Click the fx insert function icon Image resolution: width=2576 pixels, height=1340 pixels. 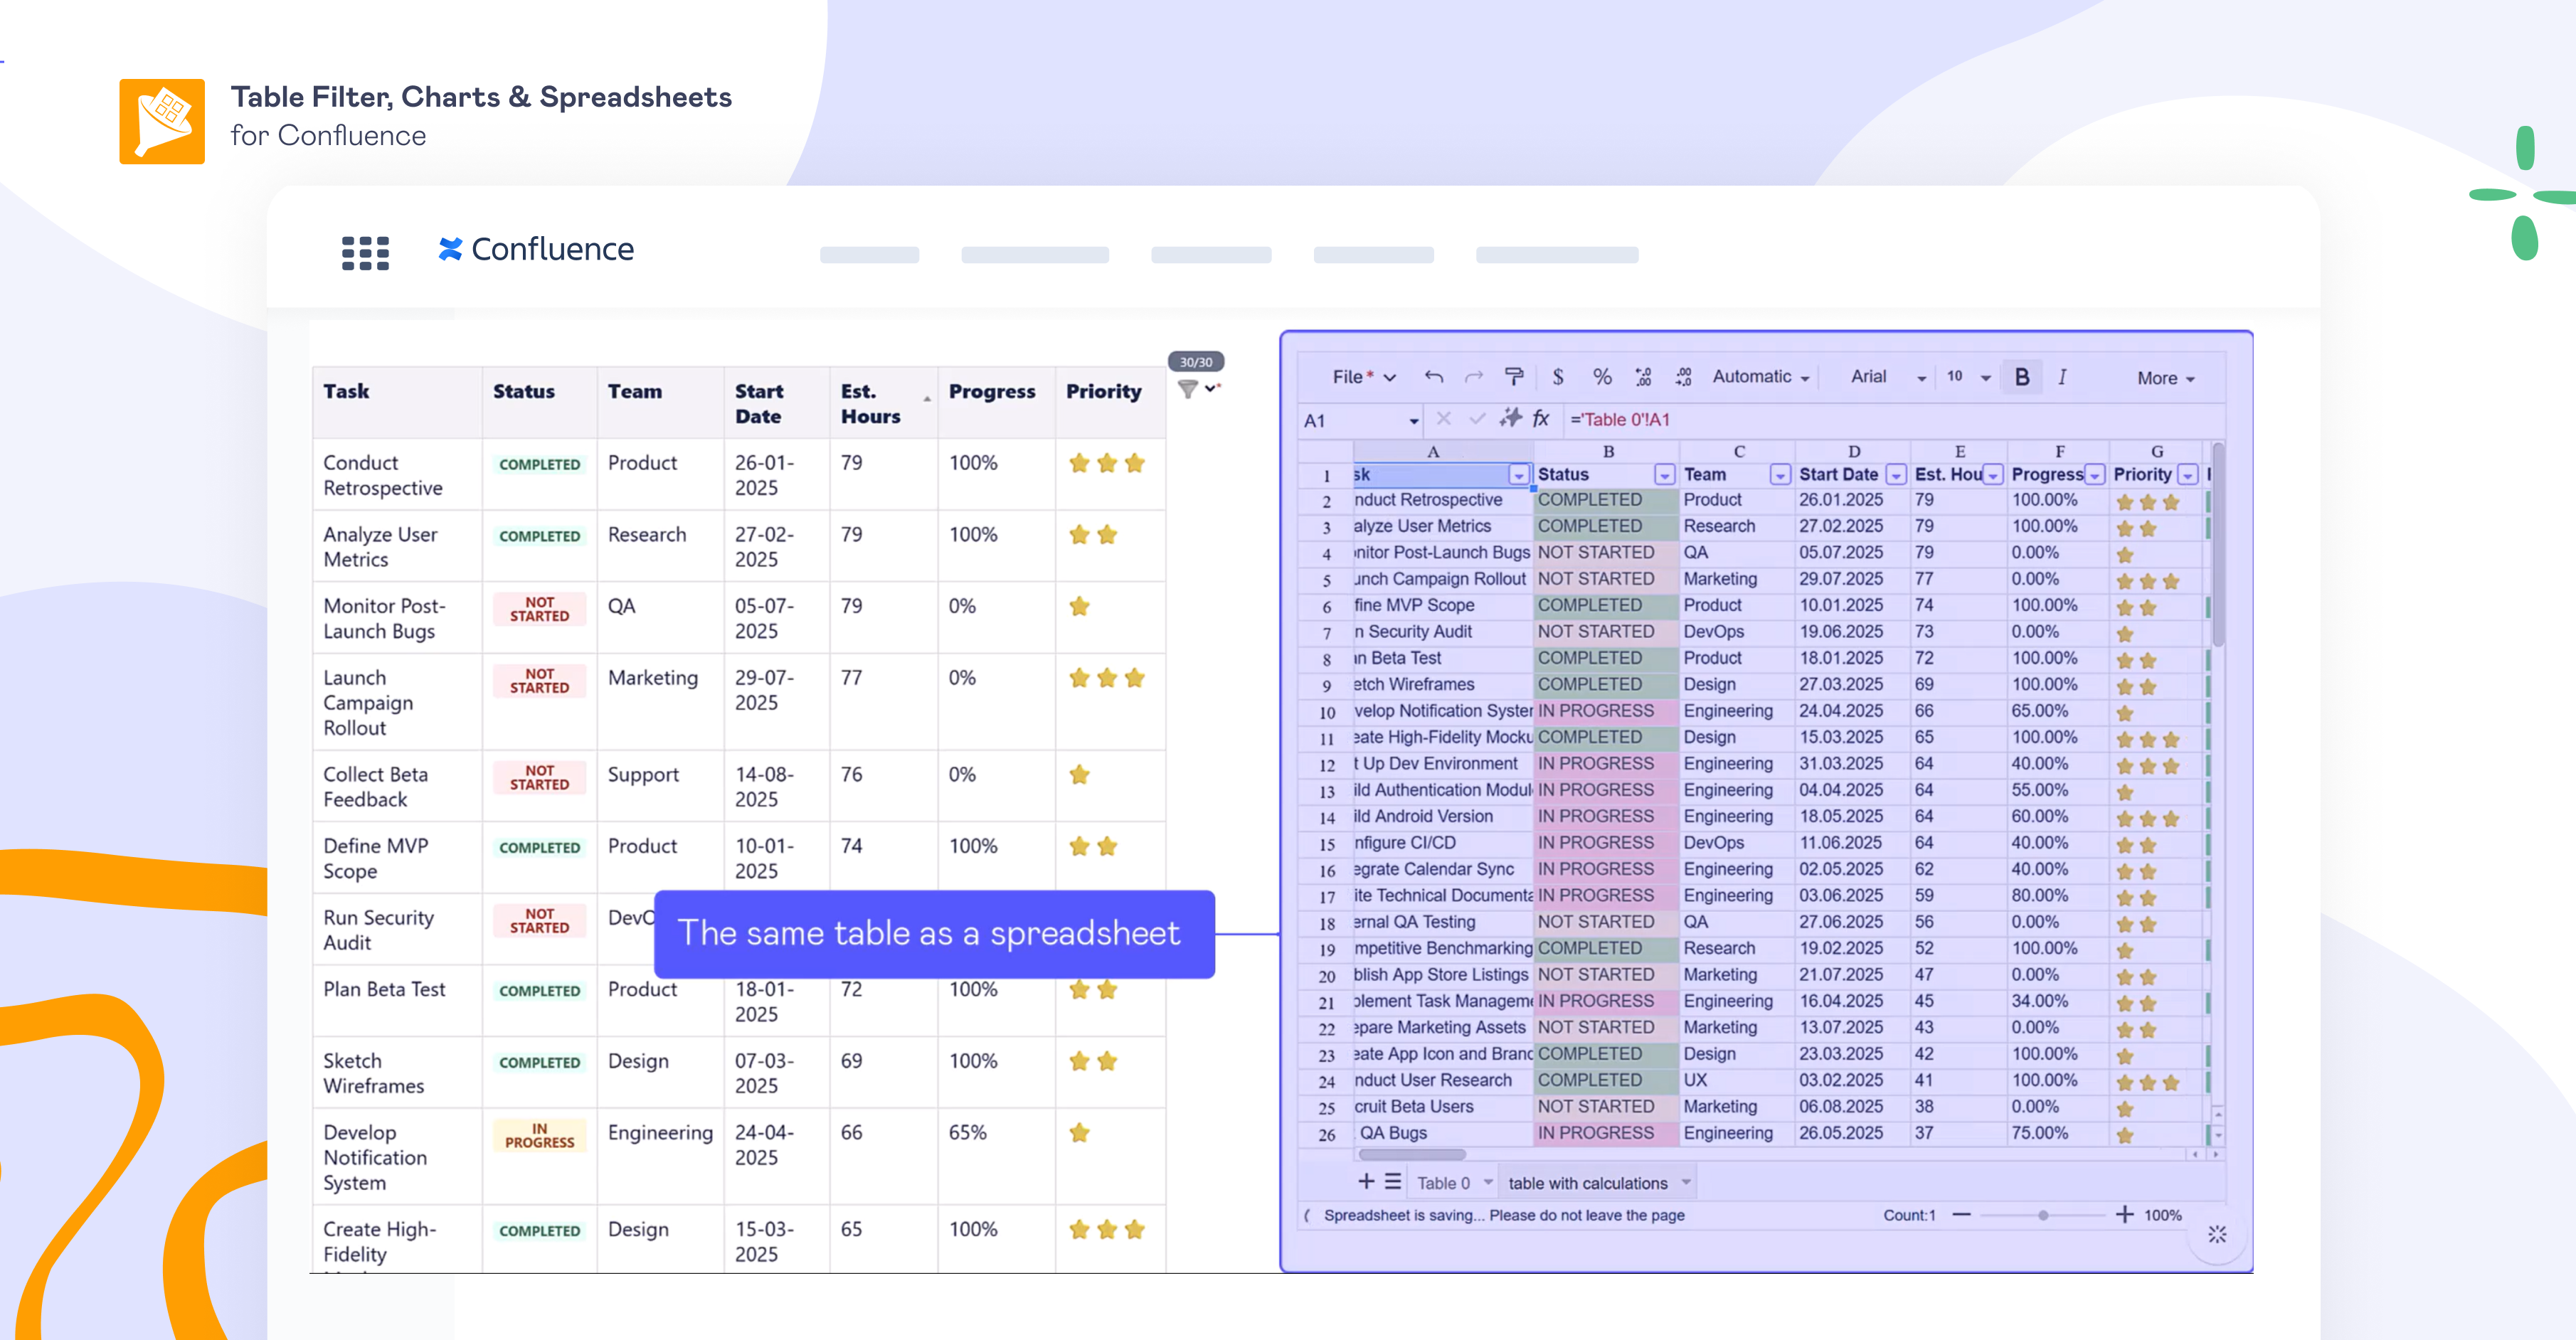1541,419
